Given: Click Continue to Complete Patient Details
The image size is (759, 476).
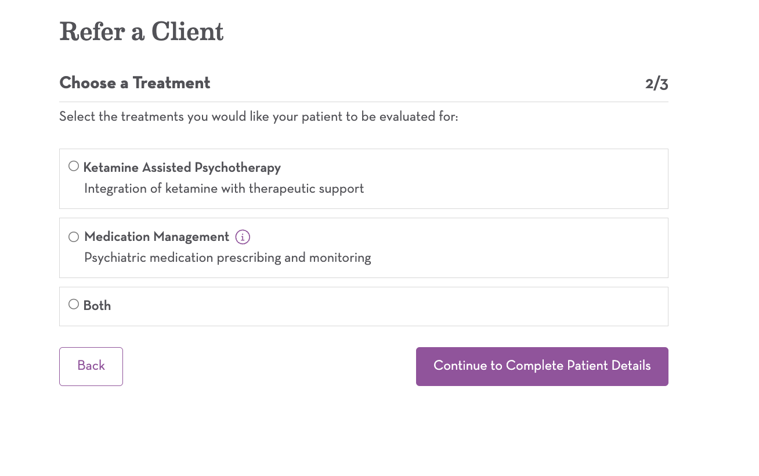Looking at the screenshot, I should coord(542,366).
